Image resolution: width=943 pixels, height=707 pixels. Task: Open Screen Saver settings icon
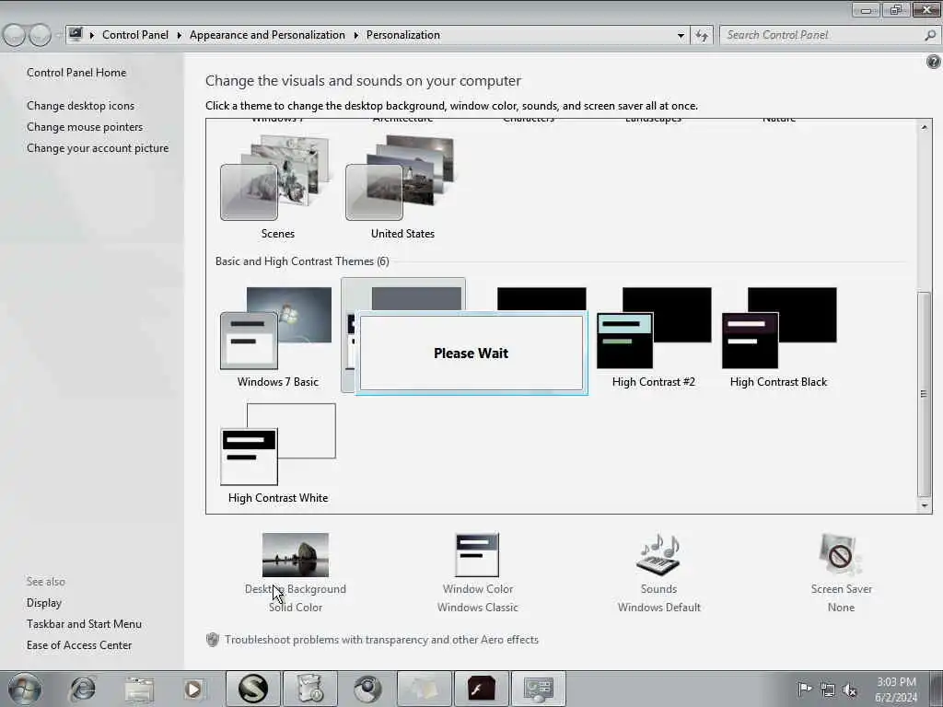(x=840, y=554)
